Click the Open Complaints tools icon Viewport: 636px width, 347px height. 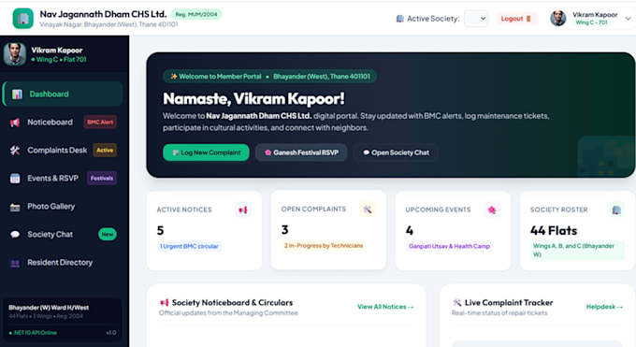click(368, 210)
